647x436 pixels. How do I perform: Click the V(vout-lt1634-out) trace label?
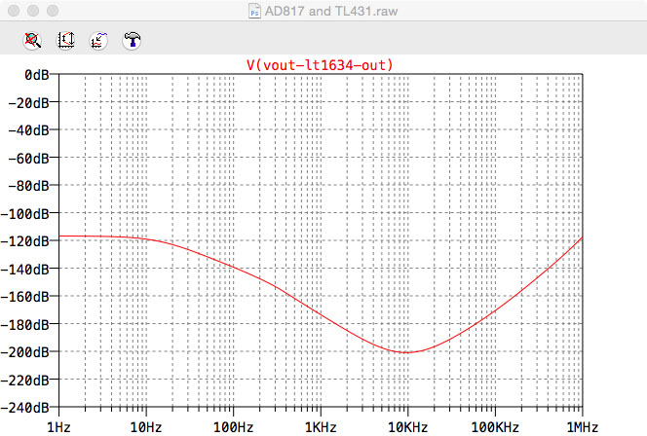[x=320, y=65]
